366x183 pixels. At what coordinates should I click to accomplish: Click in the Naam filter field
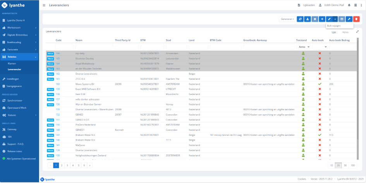[94, 47]
